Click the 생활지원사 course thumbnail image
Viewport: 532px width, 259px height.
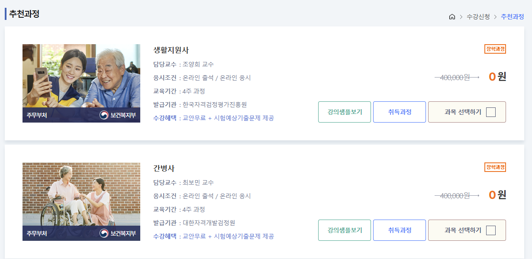coord(81,83)
